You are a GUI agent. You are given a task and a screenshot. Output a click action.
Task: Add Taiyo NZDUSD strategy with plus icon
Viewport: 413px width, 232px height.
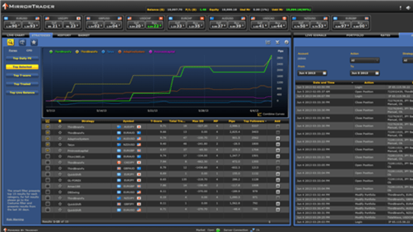[x=277, y=144]
